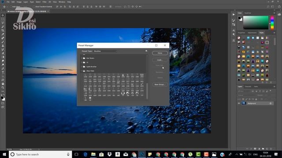Open the Windows Start menu

pos(4,154)
